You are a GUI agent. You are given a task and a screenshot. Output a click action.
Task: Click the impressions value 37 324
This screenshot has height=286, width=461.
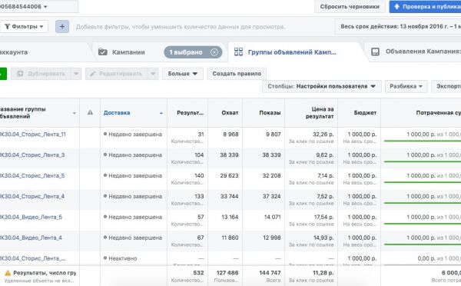(272, 196)
